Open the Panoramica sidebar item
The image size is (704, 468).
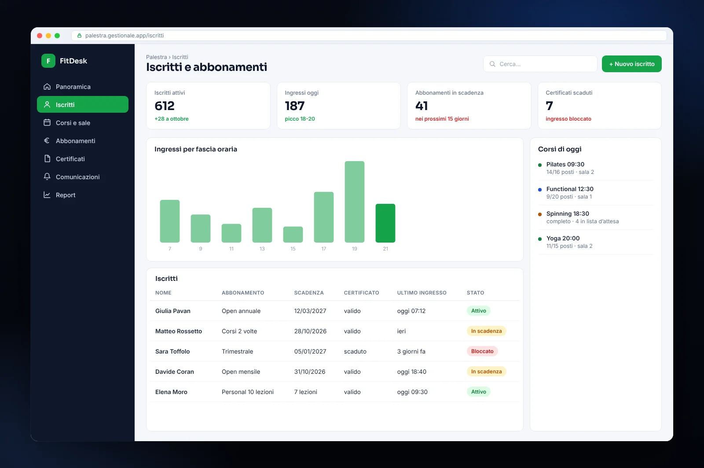[x=83, y=87]
